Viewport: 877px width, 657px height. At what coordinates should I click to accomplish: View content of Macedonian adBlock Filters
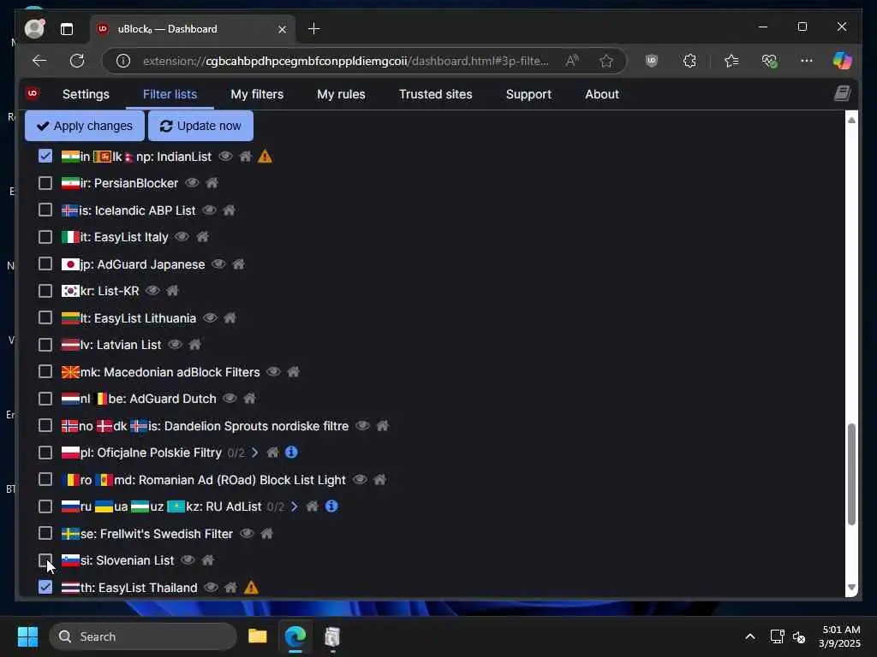pyautogui.click(x=273, y=371)
